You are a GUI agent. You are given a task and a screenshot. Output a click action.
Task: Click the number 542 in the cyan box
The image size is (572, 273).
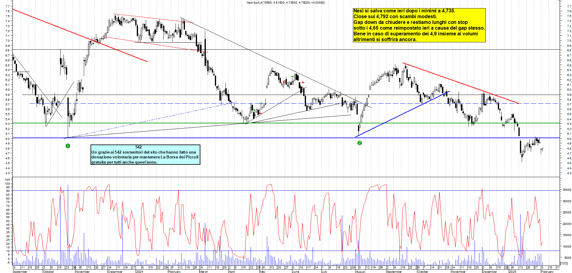pyautogui.click(x=138, y=147)
